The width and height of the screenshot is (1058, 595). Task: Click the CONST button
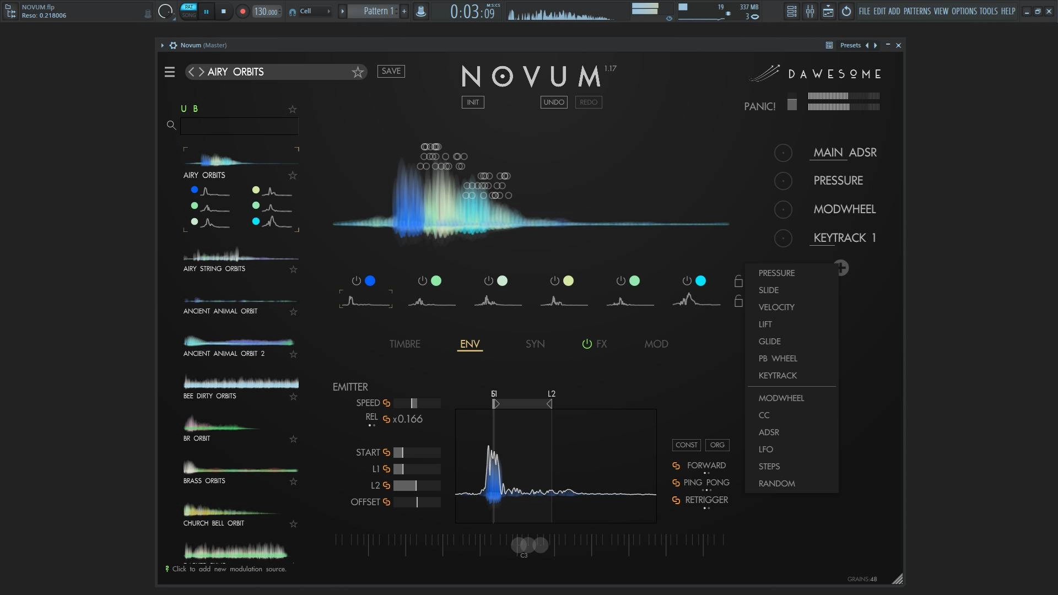point(687,445)
